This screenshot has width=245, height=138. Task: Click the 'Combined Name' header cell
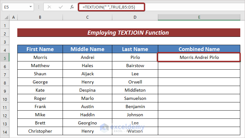(x=199, y=49)
